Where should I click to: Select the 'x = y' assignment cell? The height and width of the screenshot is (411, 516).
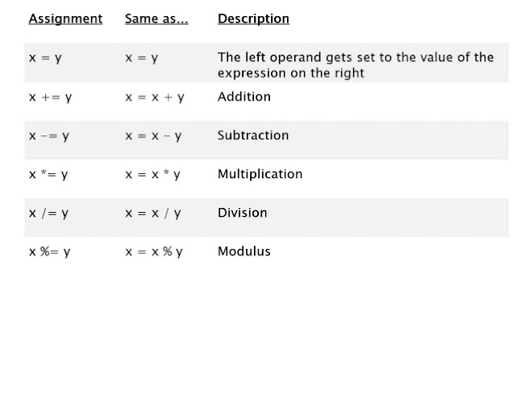click(45, 58)
